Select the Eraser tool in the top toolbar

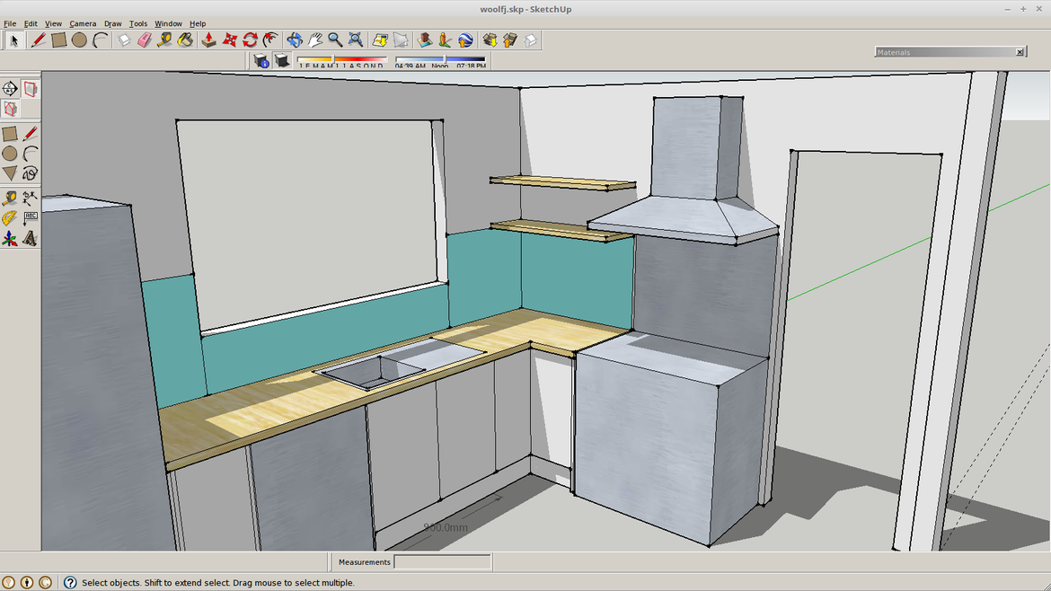pyautogui.click(x=144, y=40)
